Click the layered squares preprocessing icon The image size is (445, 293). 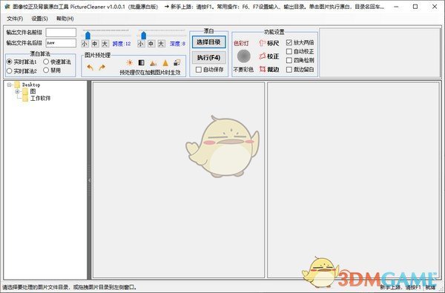177,62
